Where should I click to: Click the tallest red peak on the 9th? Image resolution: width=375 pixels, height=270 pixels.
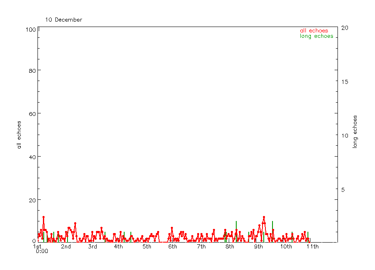(264, 217)
